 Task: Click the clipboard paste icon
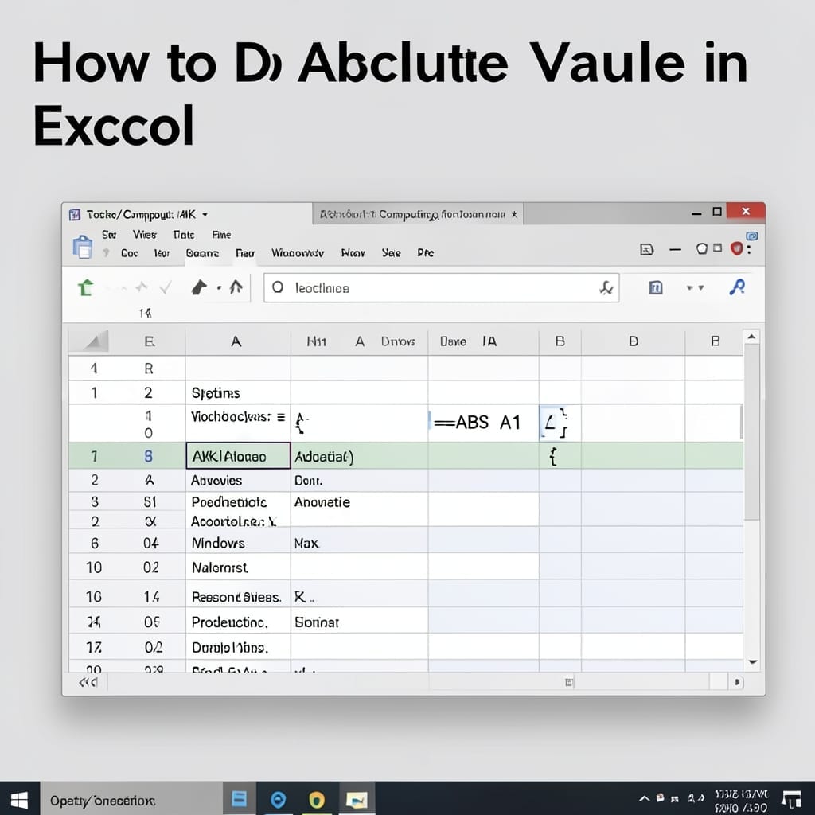point(82,247)
